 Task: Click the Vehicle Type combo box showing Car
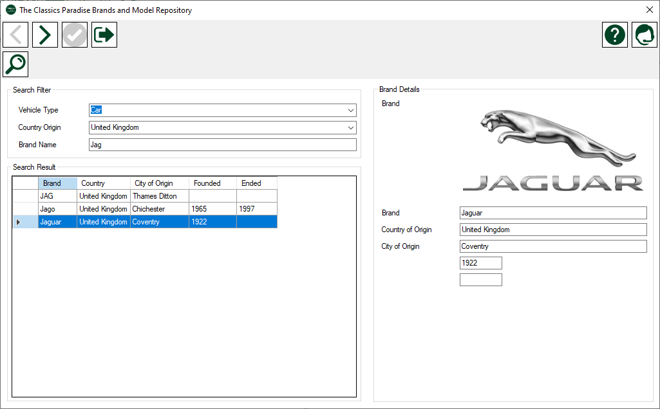pyautogui.click(x=223, y=110)
